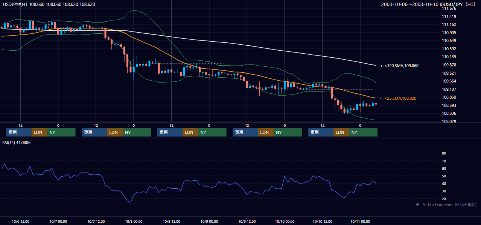
Task: Click the 108.850 price axis label
Action: 449,97
